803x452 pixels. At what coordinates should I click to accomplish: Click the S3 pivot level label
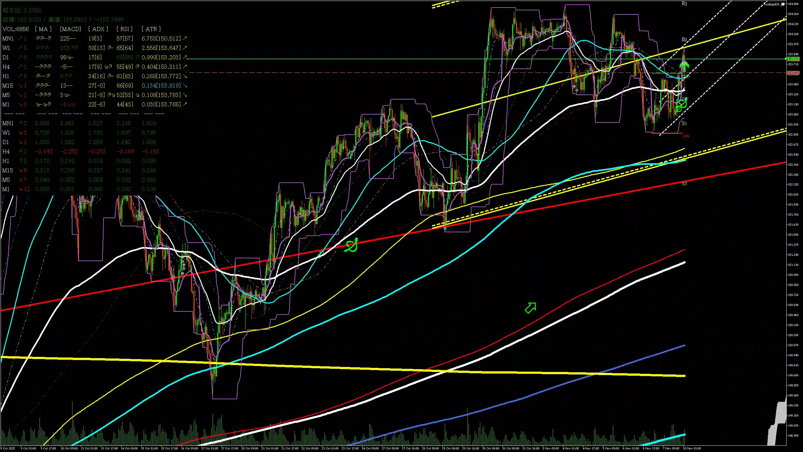coord(684,184)
